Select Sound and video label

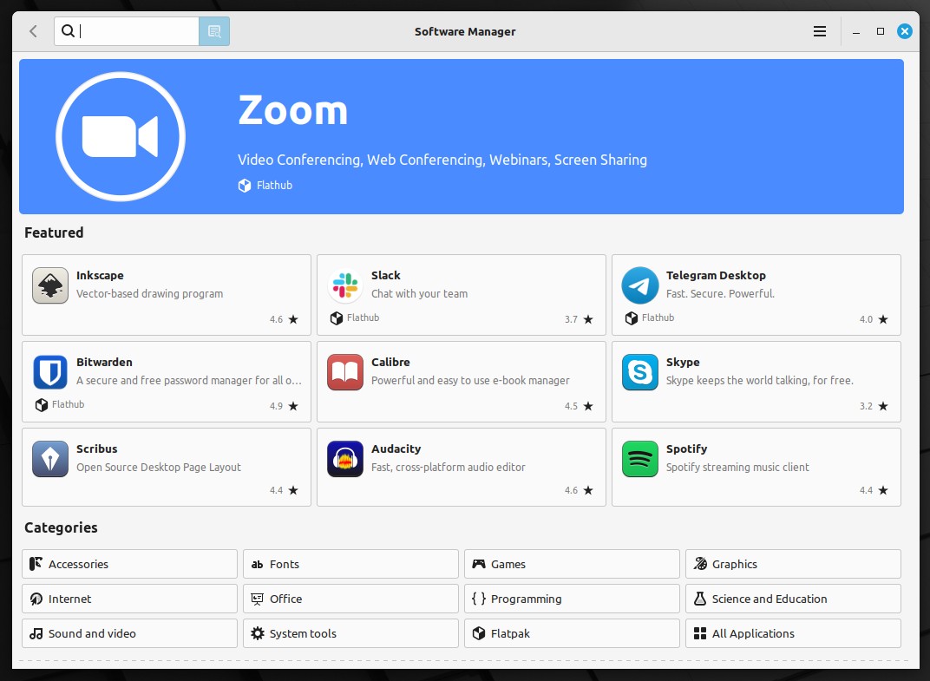click(92, 633)
